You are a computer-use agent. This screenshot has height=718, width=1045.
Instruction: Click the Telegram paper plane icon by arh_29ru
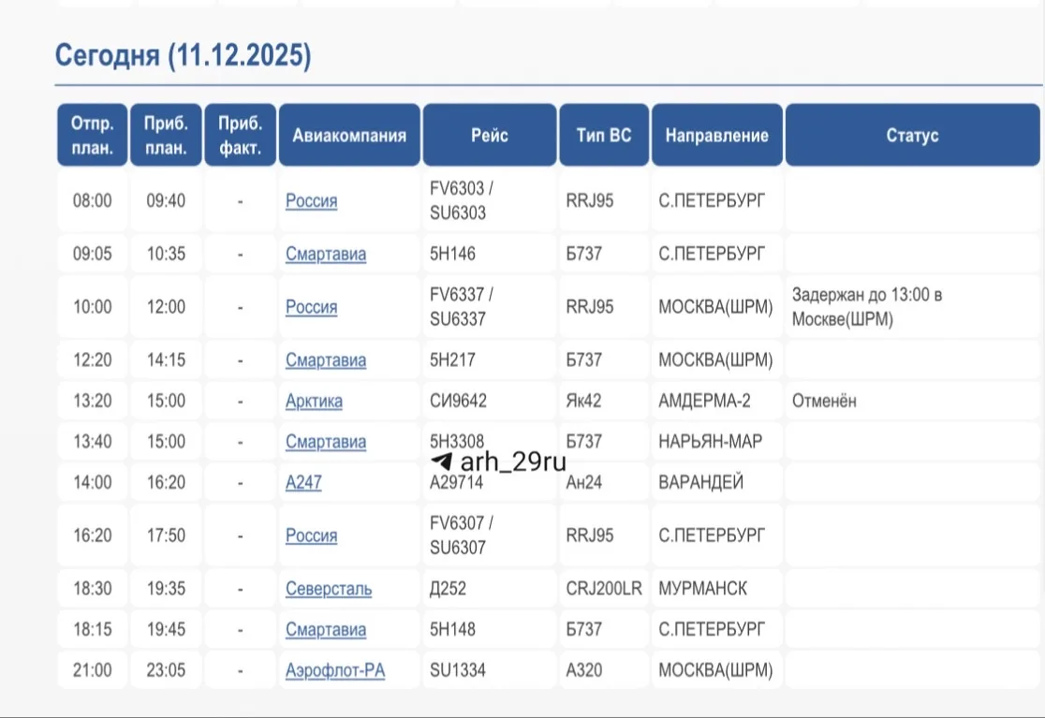point(442,462)
